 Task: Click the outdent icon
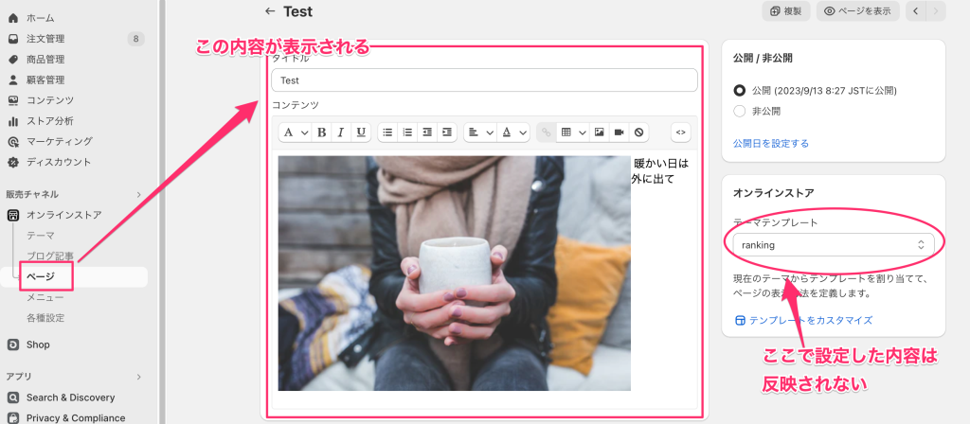point(427,132)
